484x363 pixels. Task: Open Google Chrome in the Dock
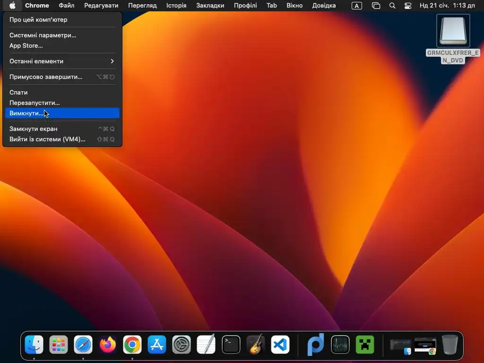(132, 345)
